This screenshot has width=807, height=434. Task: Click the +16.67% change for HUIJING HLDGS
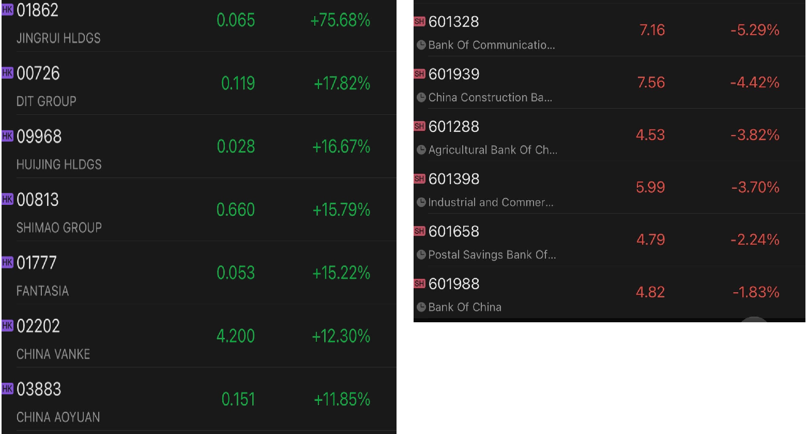pyautogui.click(x=341, y=147)
